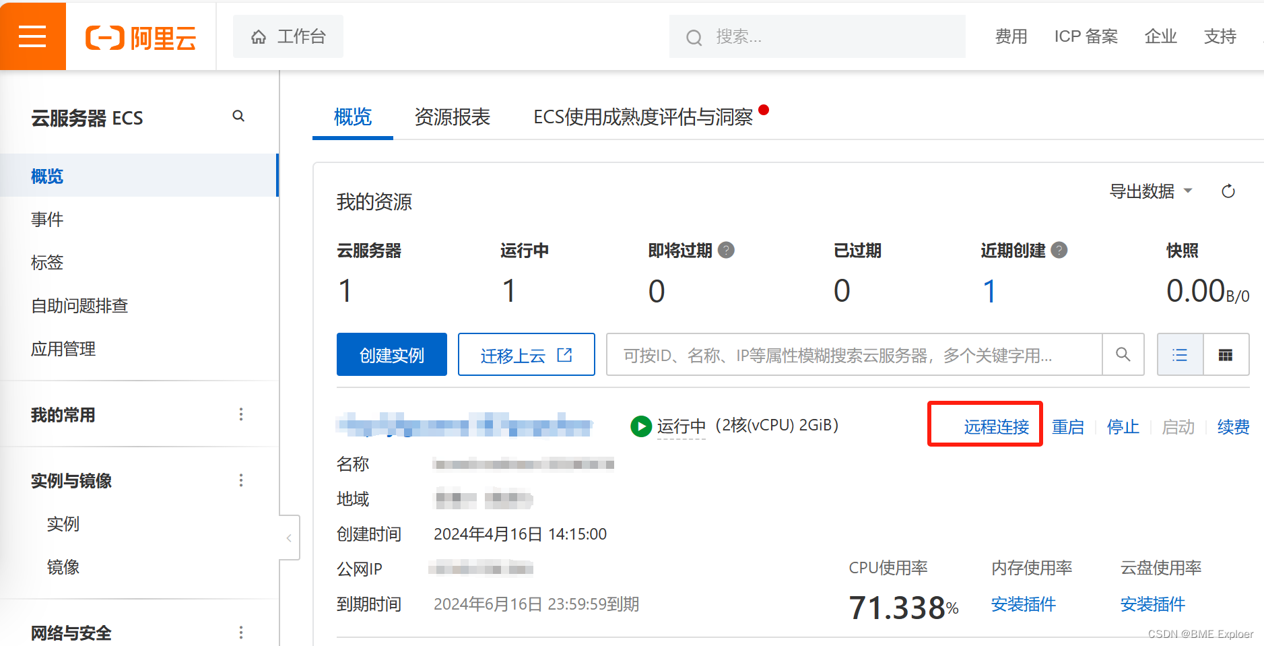Switch to the 资源报表 tab
This screenshot has height=646, width=1264.
(x=453, y=117)
